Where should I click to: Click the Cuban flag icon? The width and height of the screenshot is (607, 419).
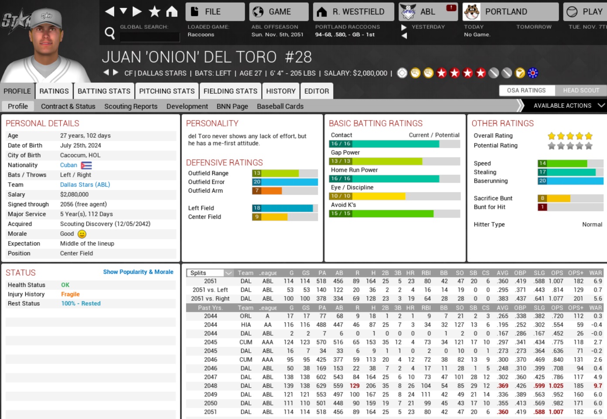86,165
